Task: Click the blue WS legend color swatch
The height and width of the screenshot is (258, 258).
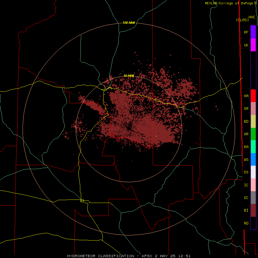Action: click(253, 159)
